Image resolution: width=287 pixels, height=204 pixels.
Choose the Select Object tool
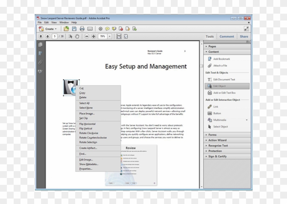pyautogui.click(x=218, y=126)
